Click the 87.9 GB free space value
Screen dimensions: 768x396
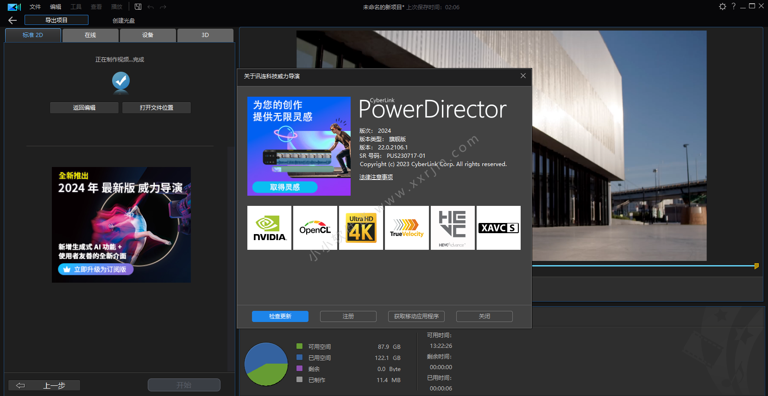[389, 347]
